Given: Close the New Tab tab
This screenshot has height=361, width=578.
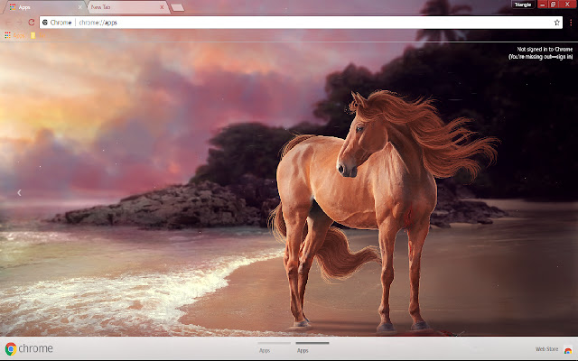Looking at the screenshot, I should pos(162,7).
